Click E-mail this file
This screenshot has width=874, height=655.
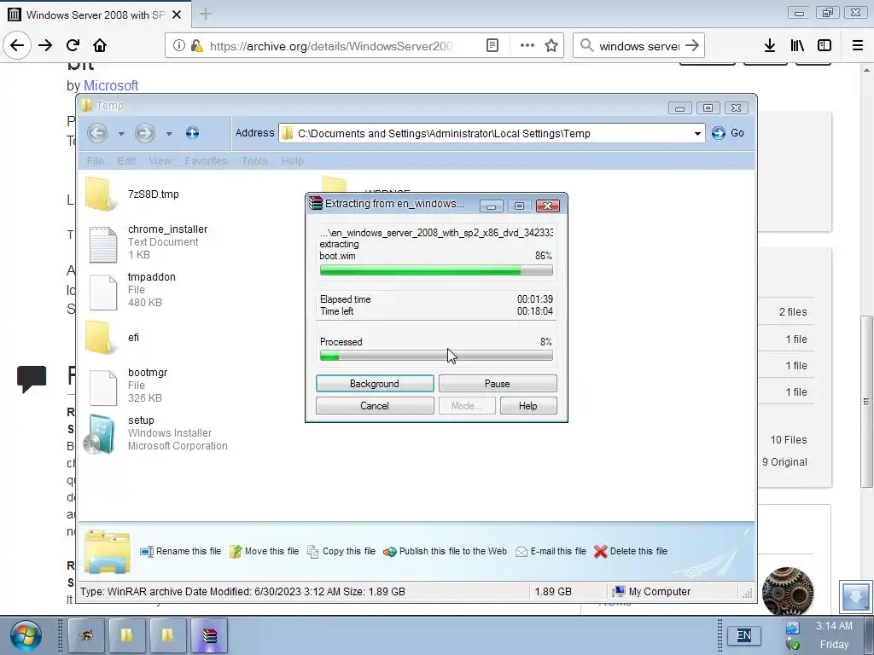click(551, 552)
